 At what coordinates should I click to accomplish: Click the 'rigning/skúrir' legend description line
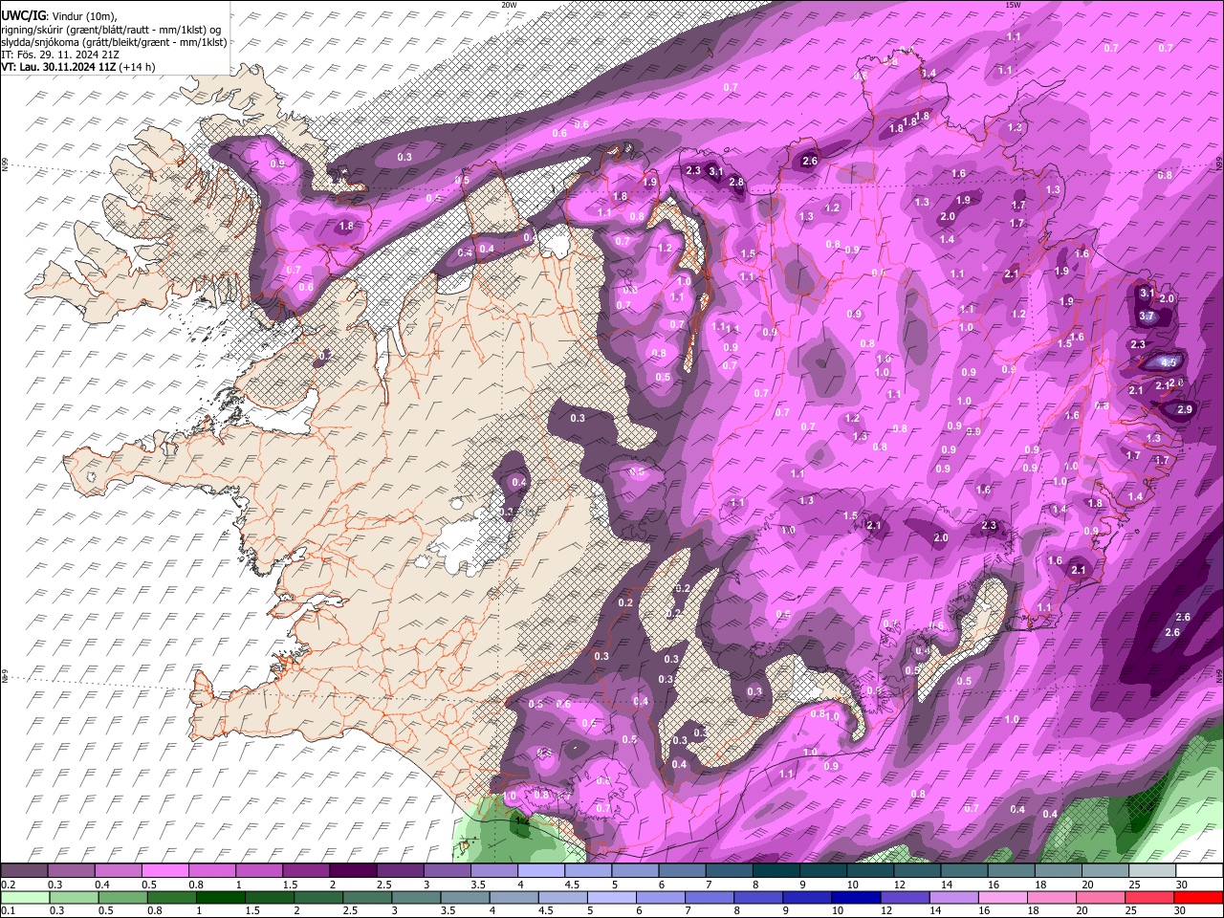pos(112,29)
